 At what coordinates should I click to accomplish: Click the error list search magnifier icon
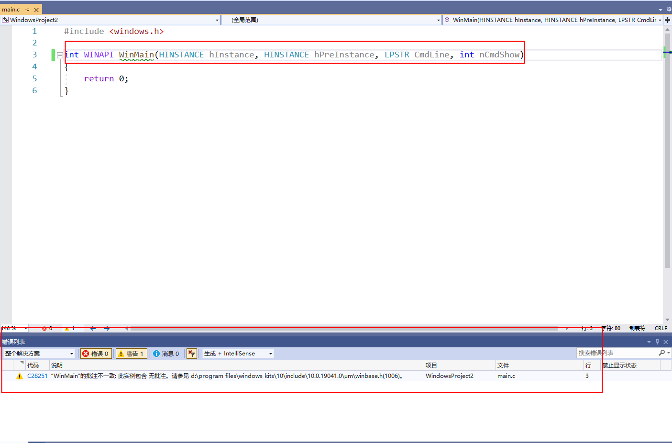[662, 353]
